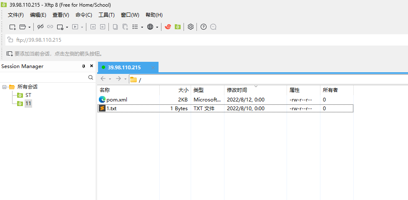Open the open-folder dropdown arrow
This screenshot has height=200, width=408.
(29, 27)
